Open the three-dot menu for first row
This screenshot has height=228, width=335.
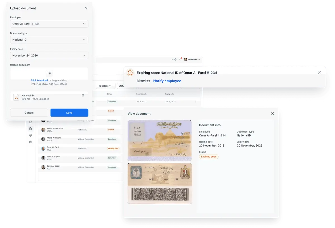coord(196,101)
